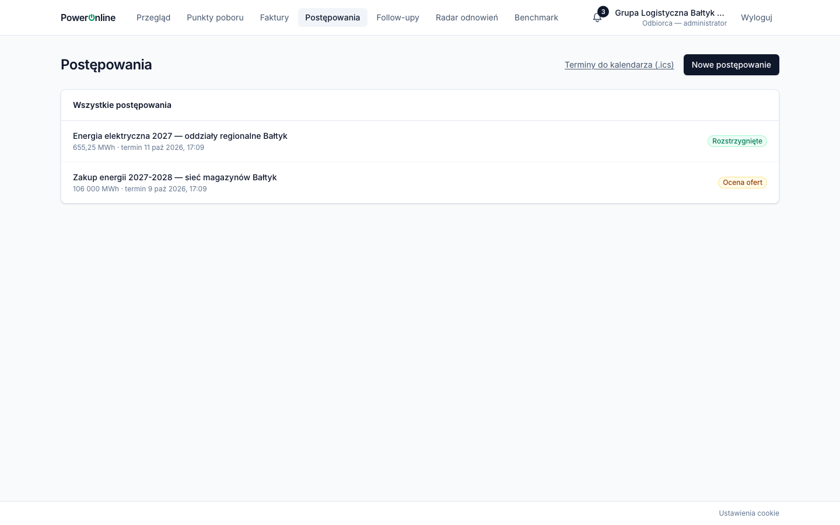840x525 pixels.
Task: Open Follow-upy section
Action: (x=398, y=17)
